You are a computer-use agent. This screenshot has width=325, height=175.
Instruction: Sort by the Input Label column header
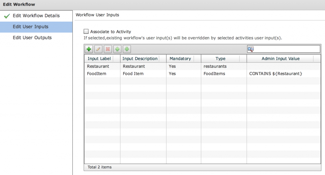[x=99, y=58]
